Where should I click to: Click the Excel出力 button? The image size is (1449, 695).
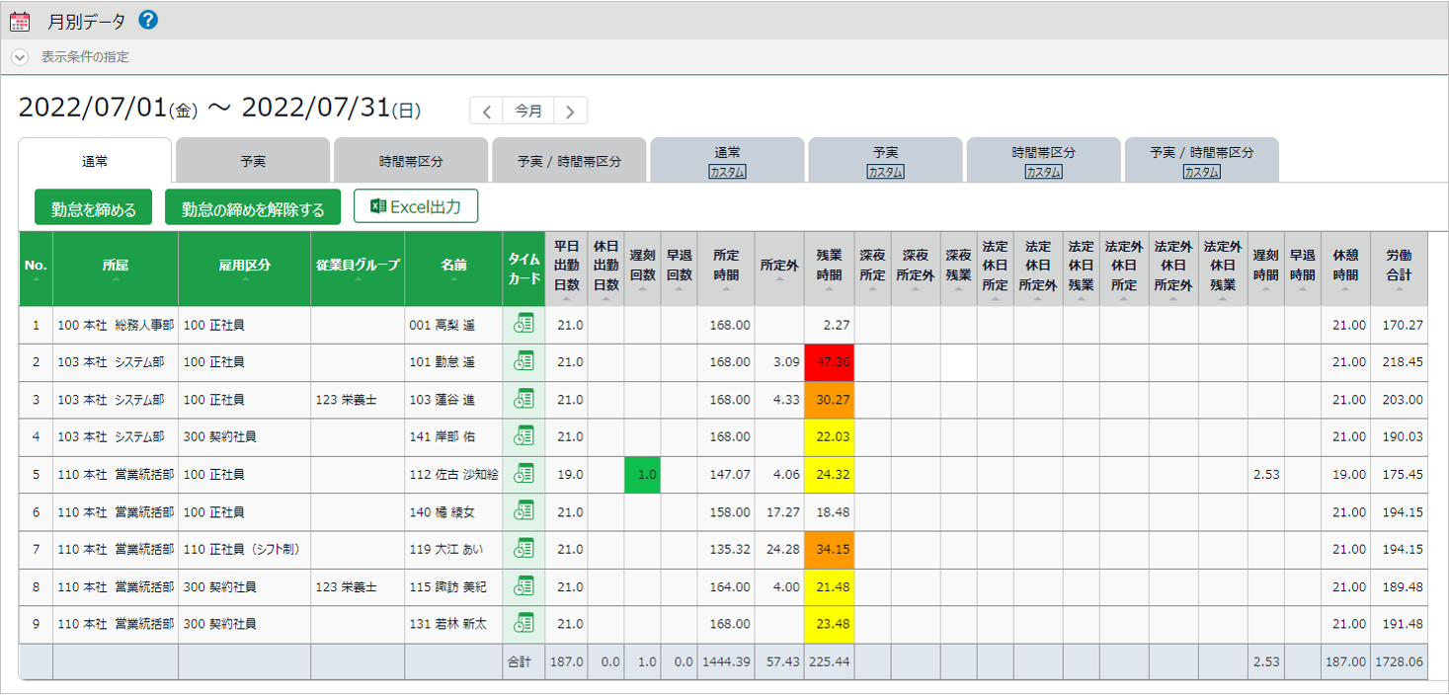(x=416, y=206)
